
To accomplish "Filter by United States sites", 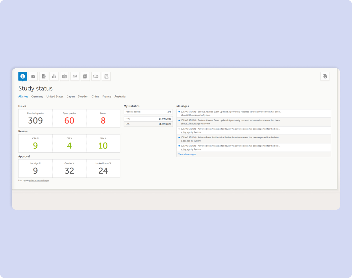I will coord(55,96).
